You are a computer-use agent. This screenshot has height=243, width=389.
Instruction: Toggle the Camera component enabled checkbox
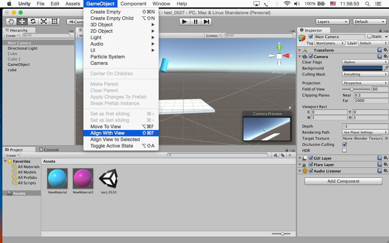pos(311,57)
